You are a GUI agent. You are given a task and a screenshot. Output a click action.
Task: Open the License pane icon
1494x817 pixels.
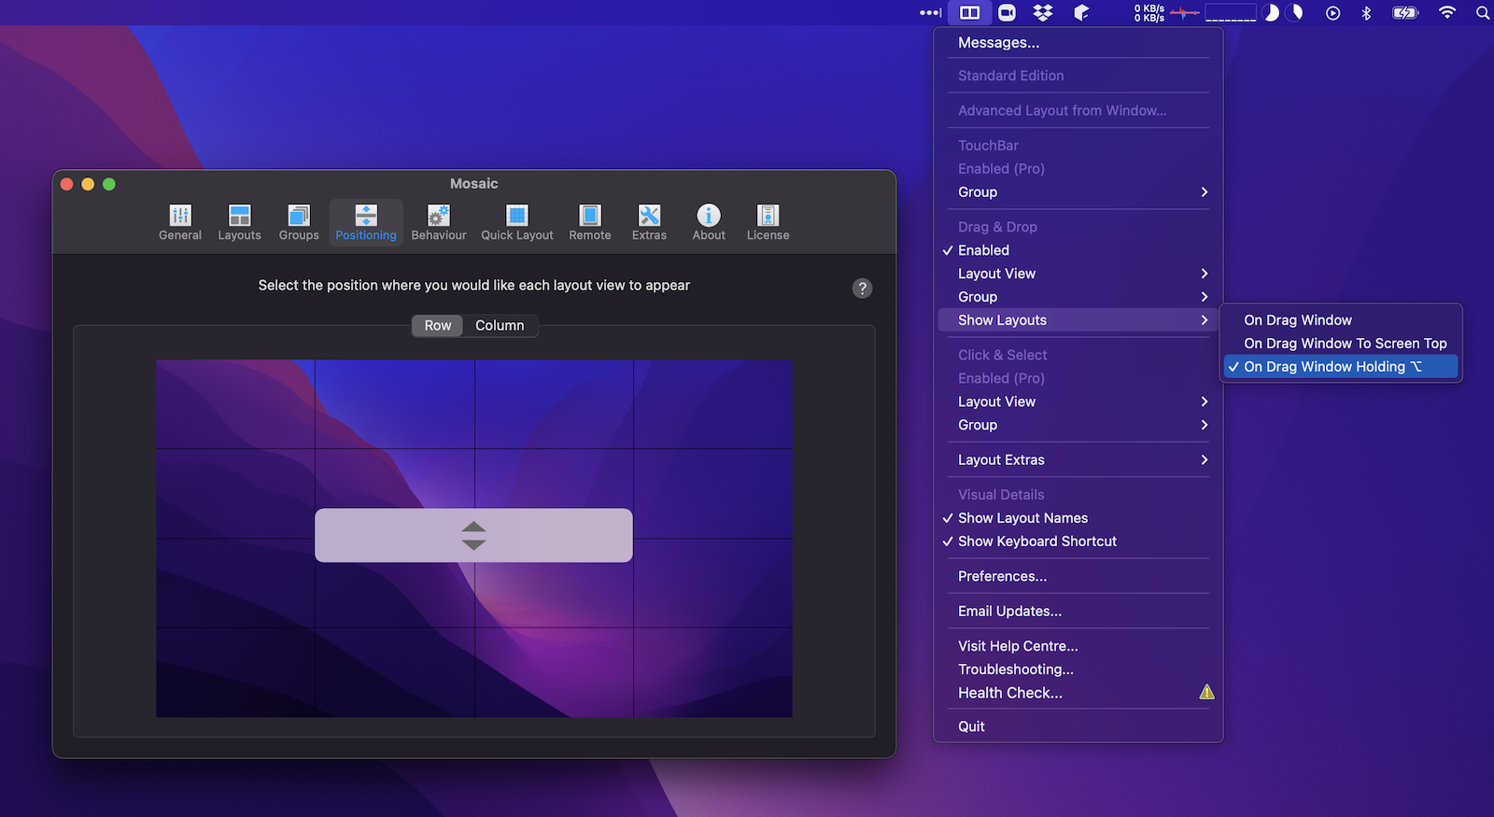(x=768, y=222)
